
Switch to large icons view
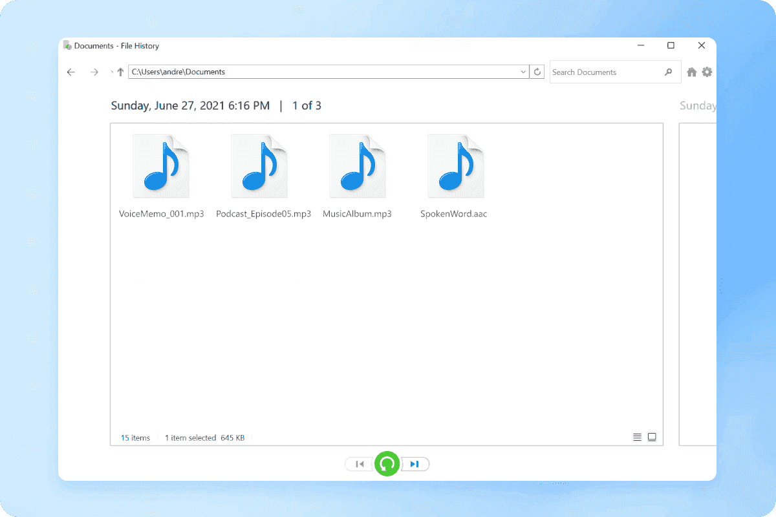tap(652, 438)
